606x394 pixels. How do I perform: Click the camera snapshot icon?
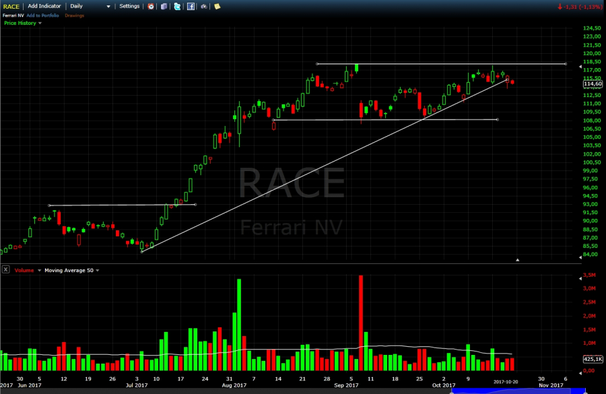pyautogui.click(x=204, y=6)
